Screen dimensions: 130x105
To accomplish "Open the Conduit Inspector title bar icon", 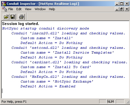I will [x=4, y=4].
